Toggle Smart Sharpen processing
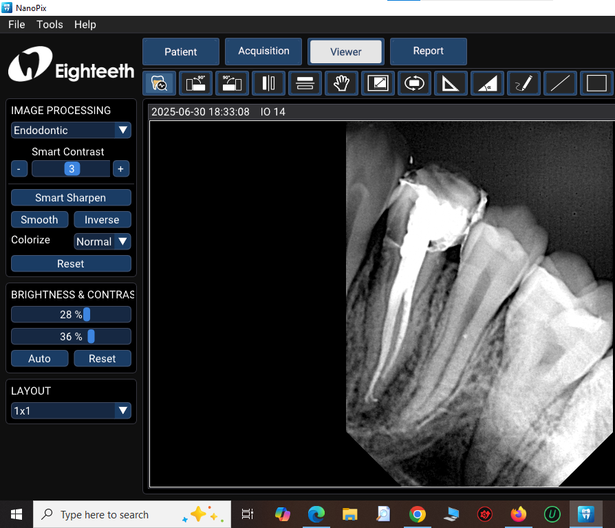Screen dimensions: 615x528 point(71,197)
